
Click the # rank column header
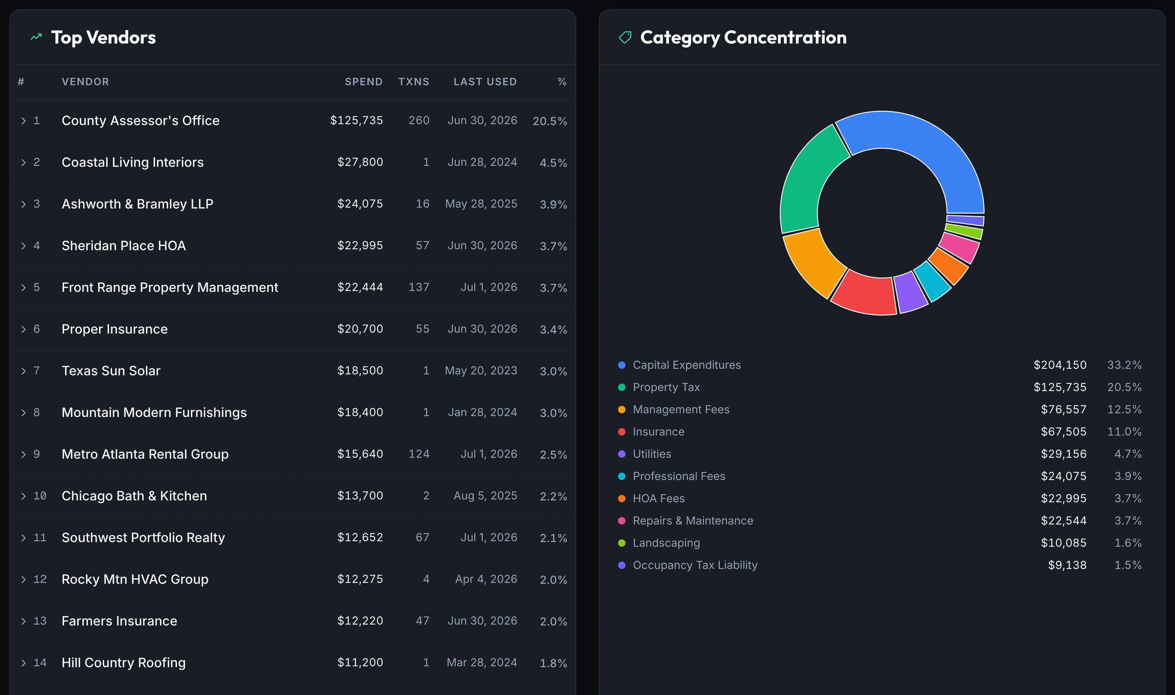pos(21,82)
